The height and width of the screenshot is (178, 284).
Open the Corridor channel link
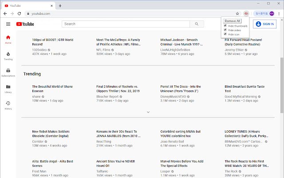pos(38,142)
